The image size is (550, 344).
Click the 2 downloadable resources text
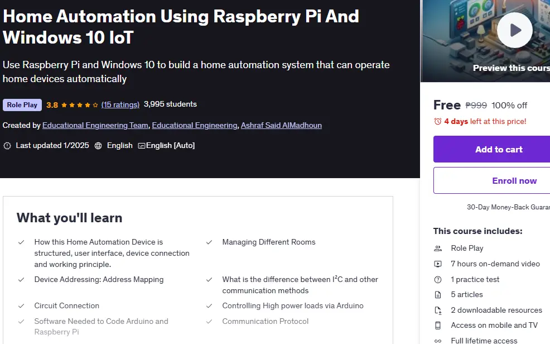(x=496, y=310)
